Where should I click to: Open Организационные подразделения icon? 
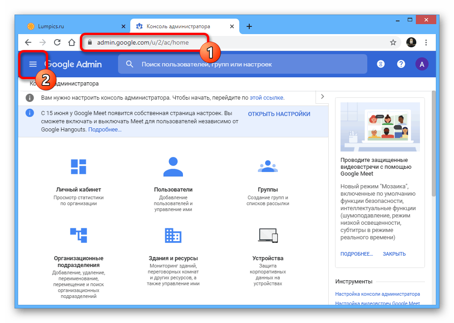[x=79, y=235]
